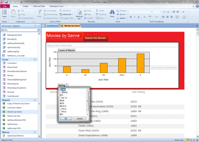This screenshot has height=142, width=199.
Task: Uncheck the NR rating checkbox
Action: 61,100
